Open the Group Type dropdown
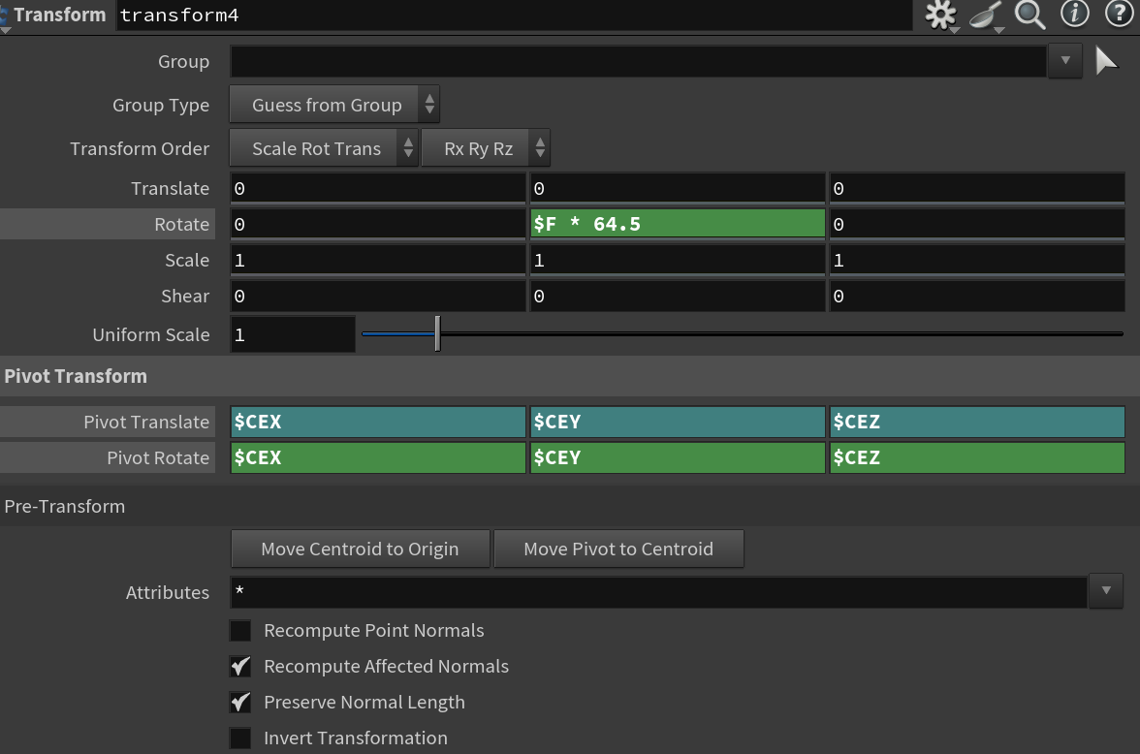Screen dimensions: 1140x754 334,105
